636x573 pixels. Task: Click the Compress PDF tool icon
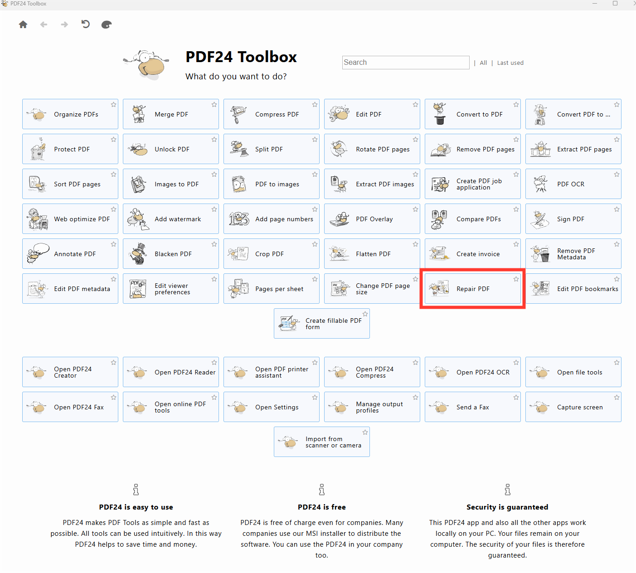pos(238,114)
